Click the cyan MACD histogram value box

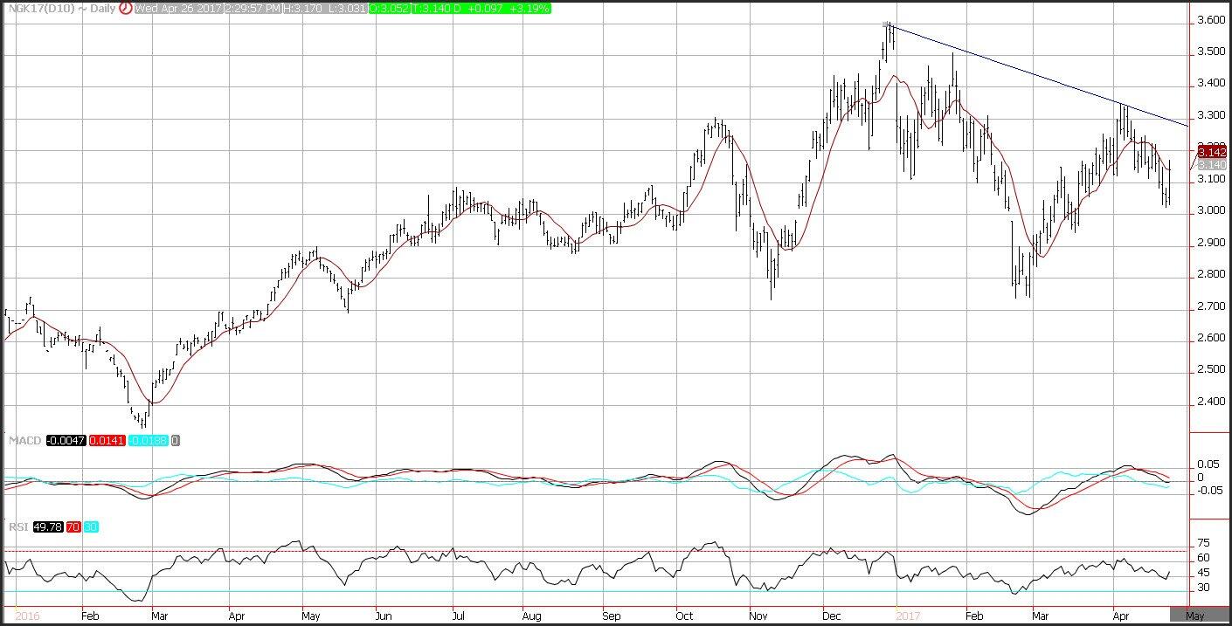[x=148, y=441]
